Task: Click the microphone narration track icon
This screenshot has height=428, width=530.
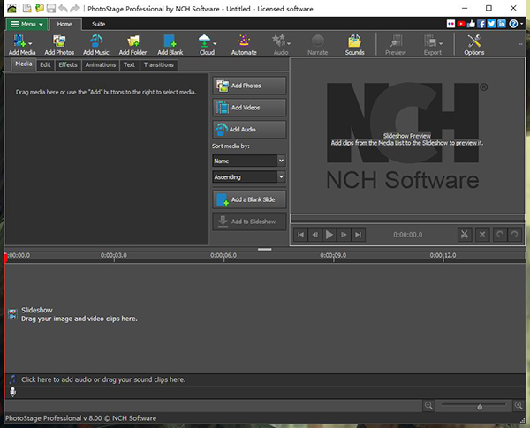Action: pyautogui.click(x=13, y=392)
